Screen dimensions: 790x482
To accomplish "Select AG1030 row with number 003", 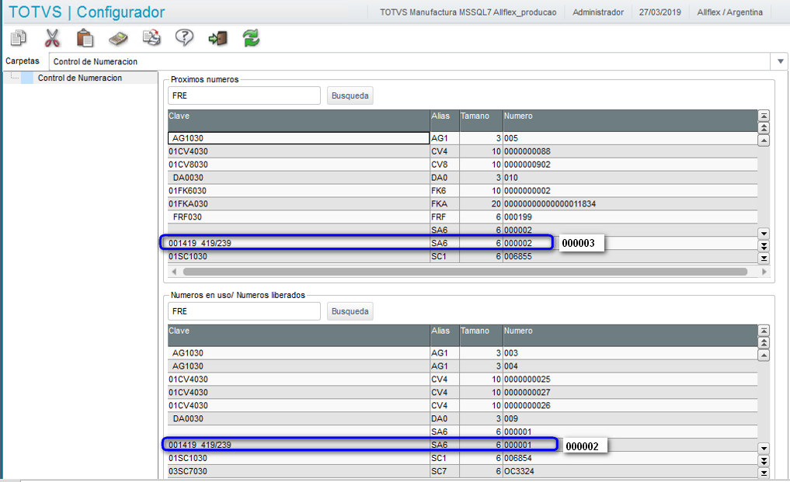I will 462,353.
